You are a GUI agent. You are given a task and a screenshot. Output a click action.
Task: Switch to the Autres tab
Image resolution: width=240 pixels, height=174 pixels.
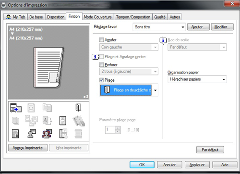point(175,17)
